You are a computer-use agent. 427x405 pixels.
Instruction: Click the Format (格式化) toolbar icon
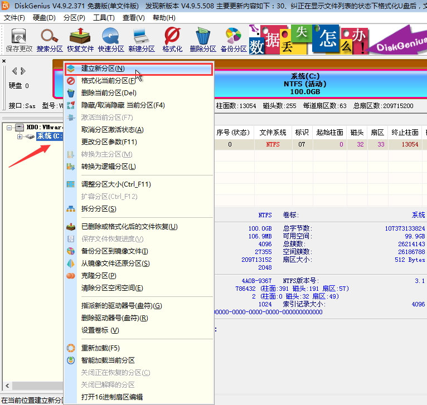point(172,40)
